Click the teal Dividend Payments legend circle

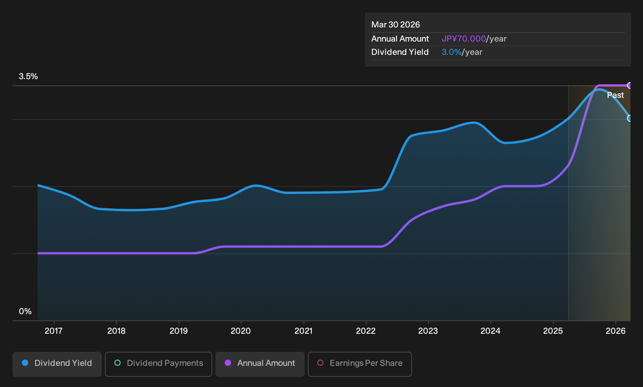click(x=117, y=363)
